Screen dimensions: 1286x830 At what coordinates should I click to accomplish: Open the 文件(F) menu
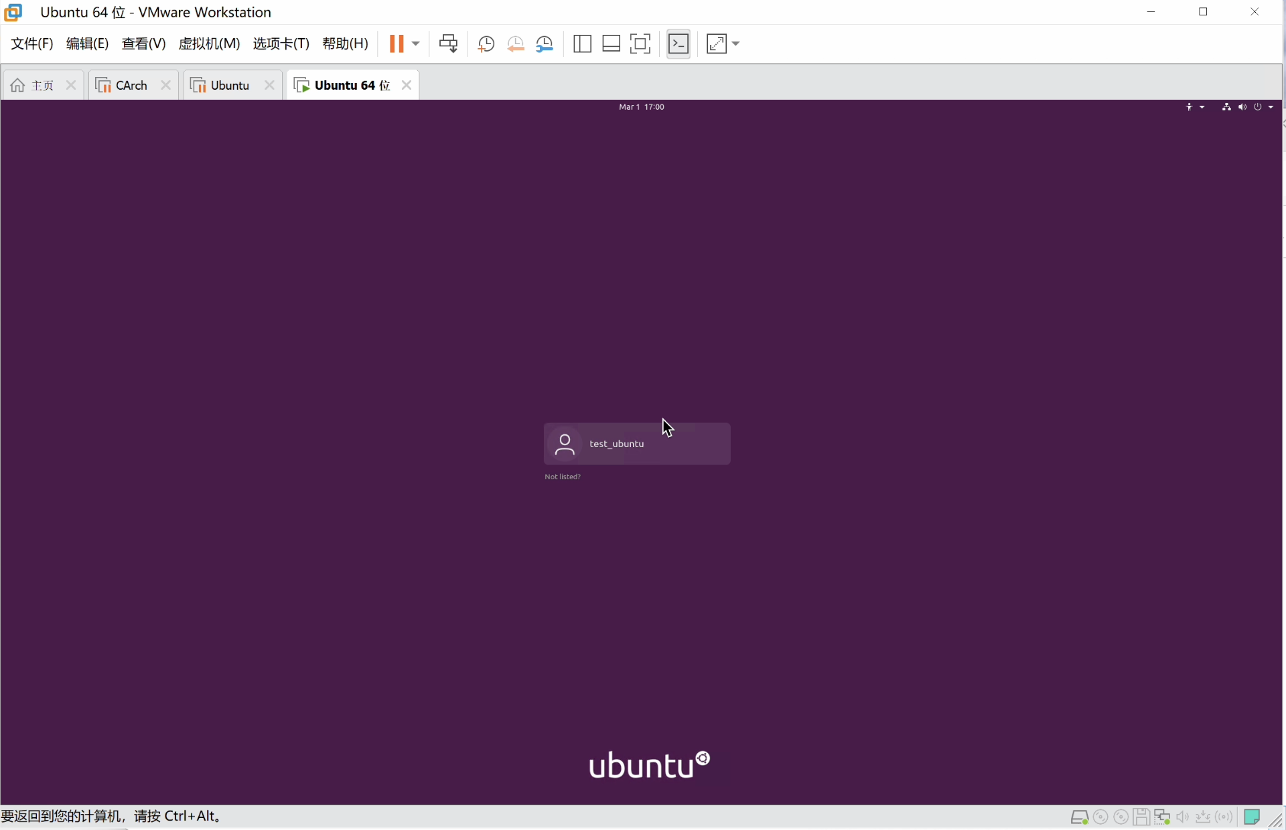click(32, 44)
